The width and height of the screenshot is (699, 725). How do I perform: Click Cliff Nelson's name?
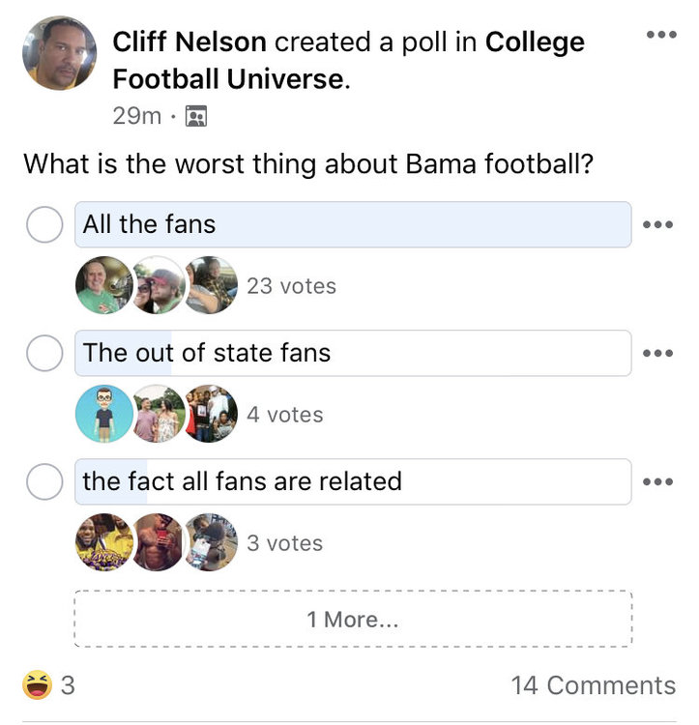coord(190,43)
